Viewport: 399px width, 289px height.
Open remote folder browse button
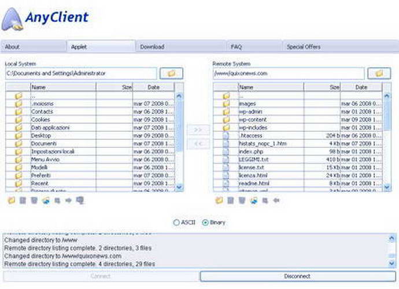(x=379, y=73)
